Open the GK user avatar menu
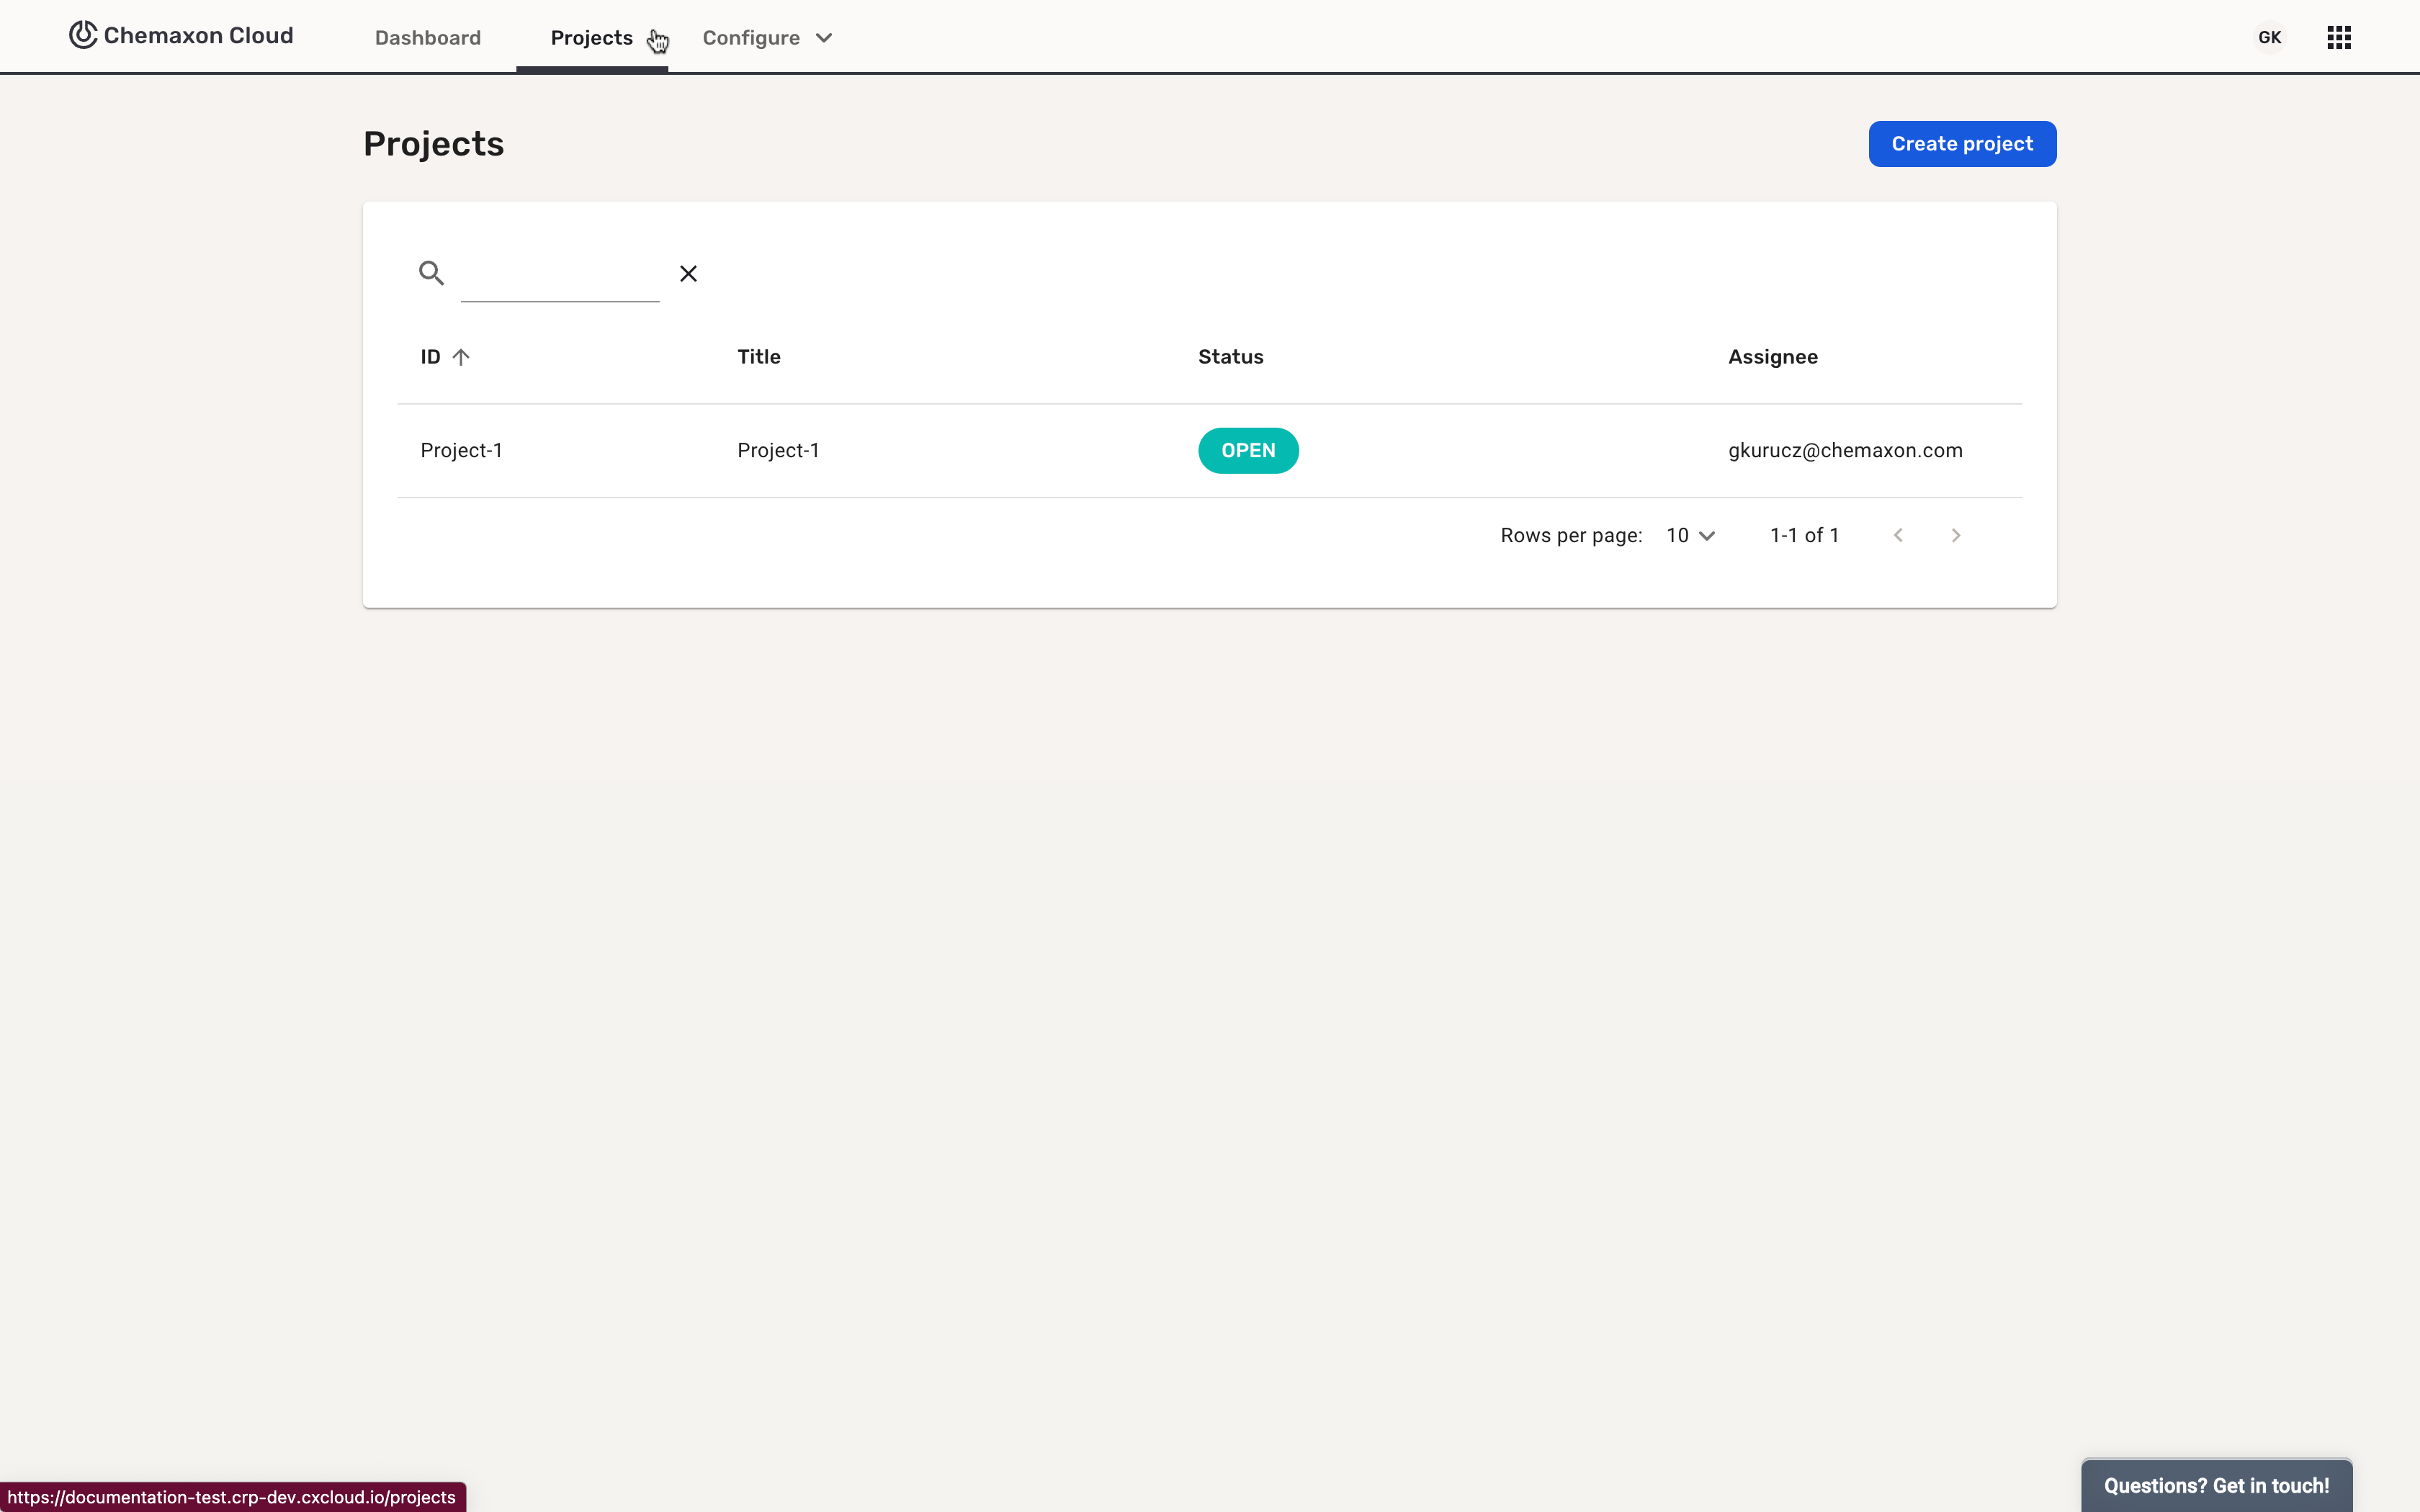The image size is (2420, 1512). click(x=2269, y=38)
